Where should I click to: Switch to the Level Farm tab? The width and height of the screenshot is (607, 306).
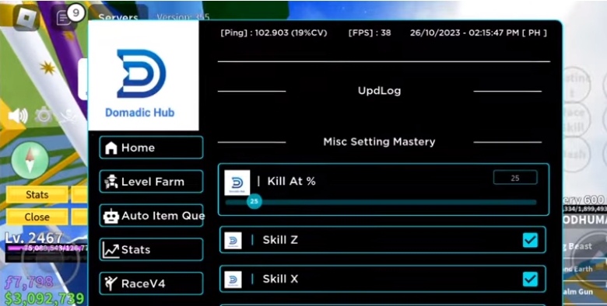pos(151,182)
